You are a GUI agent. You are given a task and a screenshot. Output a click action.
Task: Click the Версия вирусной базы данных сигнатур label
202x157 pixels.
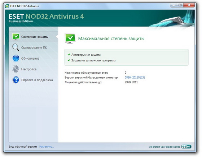pos(92,78)
